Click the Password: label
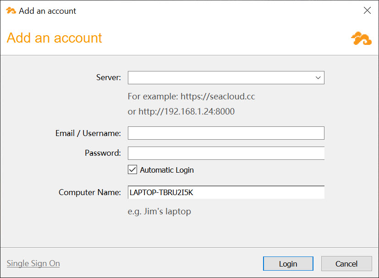The width and height of the screenshot is (379, 278). pyautogui.click(x=103, y=153)
